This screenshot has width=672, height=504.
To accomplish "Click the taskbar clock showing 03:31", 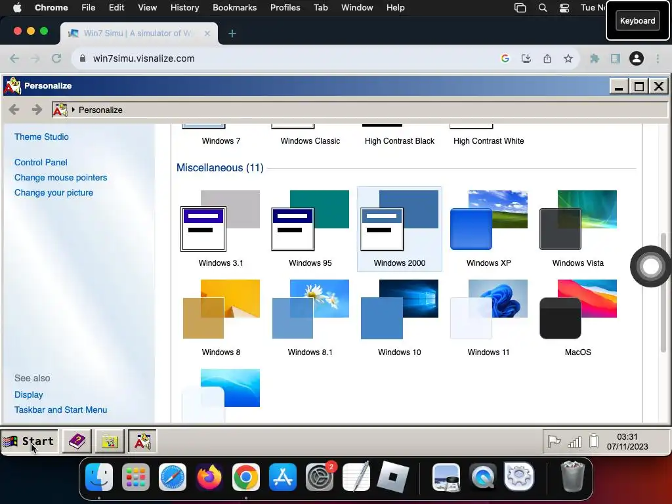I will (627, 442).
